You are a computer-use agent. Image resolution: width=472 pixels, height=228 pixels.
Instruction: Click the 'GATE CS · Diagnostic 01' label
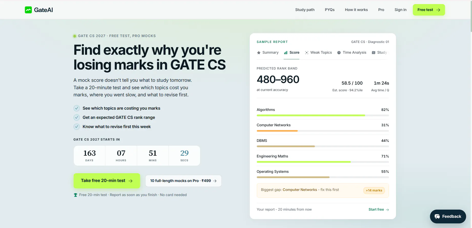(370, 42)
